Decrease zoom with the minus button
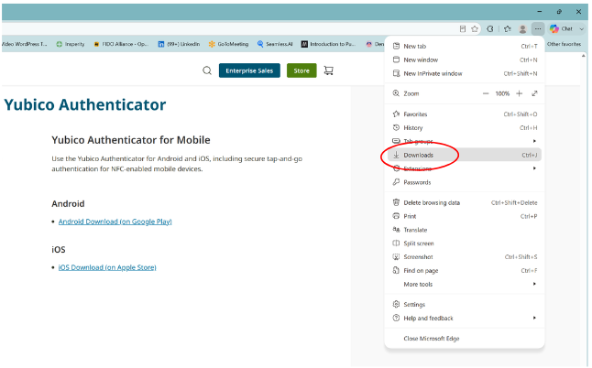Viewport: 592px width, 368px height. click(486, 93)
